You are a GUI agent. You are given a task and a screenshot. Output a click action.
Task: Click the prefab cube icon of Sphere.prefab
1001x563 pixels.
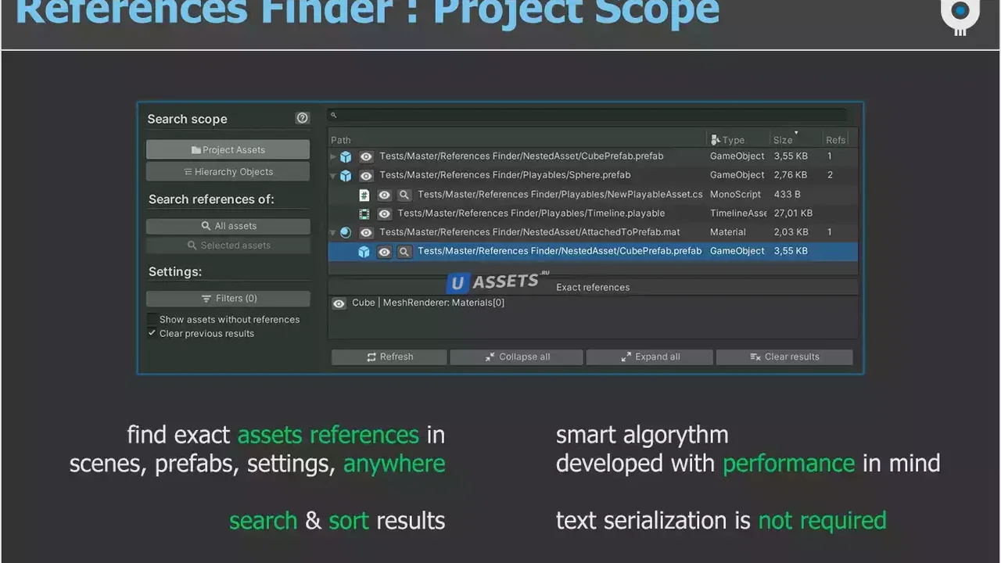346,175
